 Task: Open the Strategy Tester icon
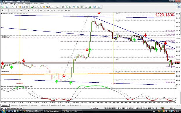[x=27, y=7]
